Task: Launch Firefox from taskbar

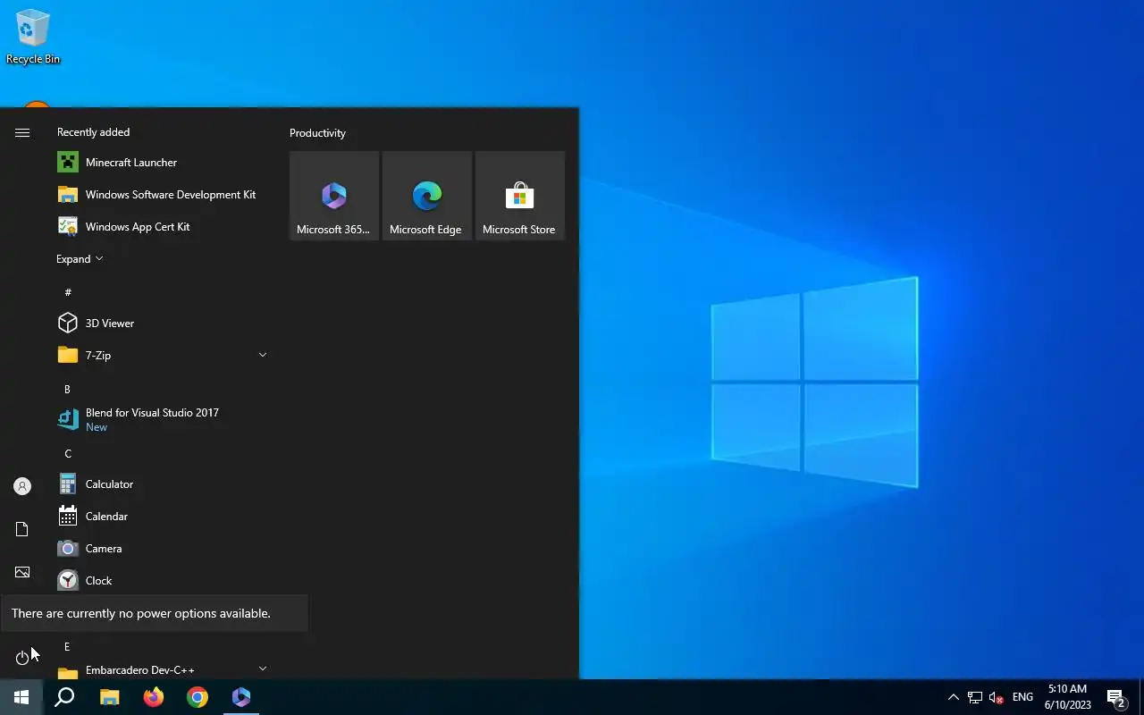Action: 154,697
